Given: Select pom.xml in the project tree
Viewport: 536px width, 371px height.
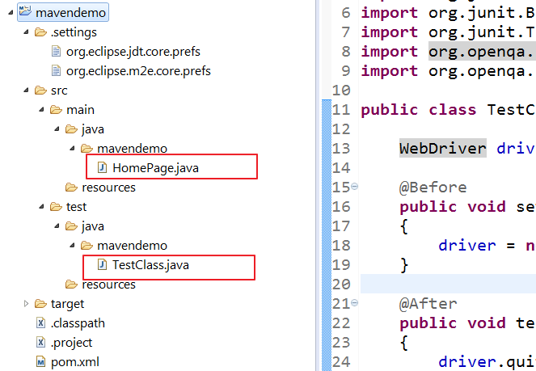Looking at the screenshot, I should pyautogui.click(x=75, y=362).
